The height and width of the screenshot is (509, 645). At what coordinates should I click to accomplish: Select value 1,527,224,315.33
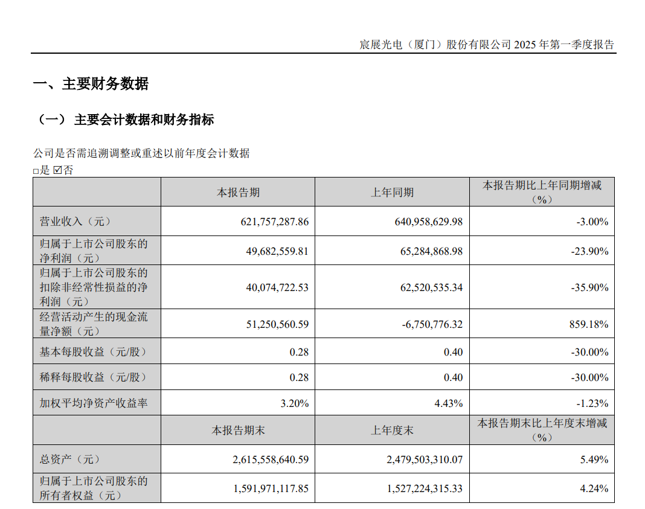click(425, 488)
